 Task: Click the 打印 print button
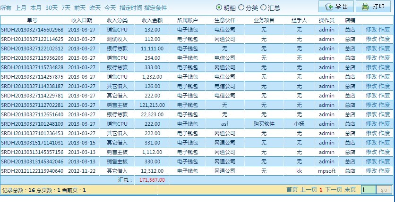(373, 7)
